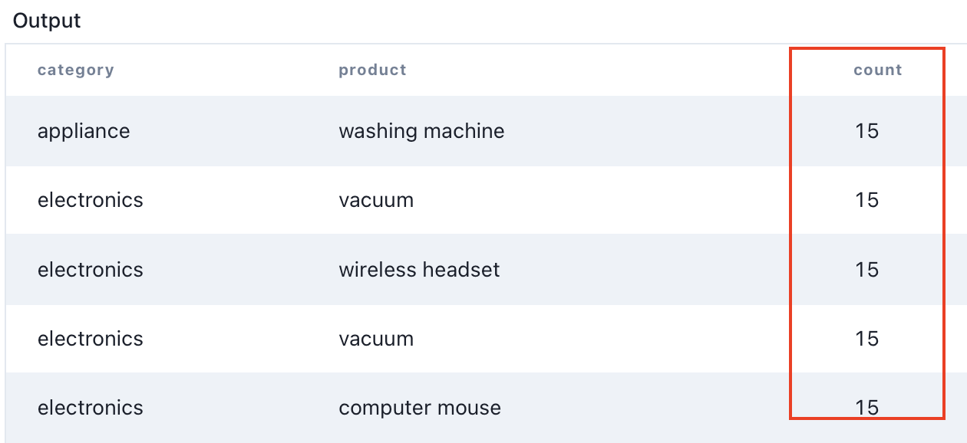The height and width of the screenshot is (443, 967).
Task: Click electronics cell beside vacuum above computer mouse
Action: 91,339
